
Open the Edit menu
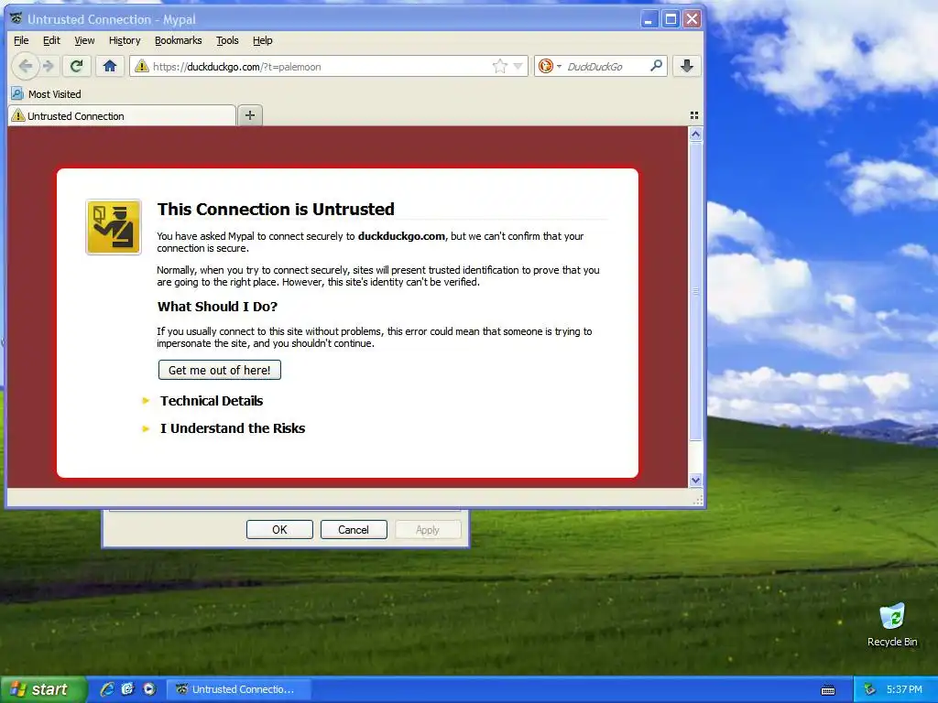(x=51, y=40)
